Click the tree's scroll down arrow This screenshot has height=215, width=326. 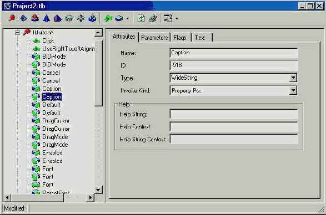[98, 190]
